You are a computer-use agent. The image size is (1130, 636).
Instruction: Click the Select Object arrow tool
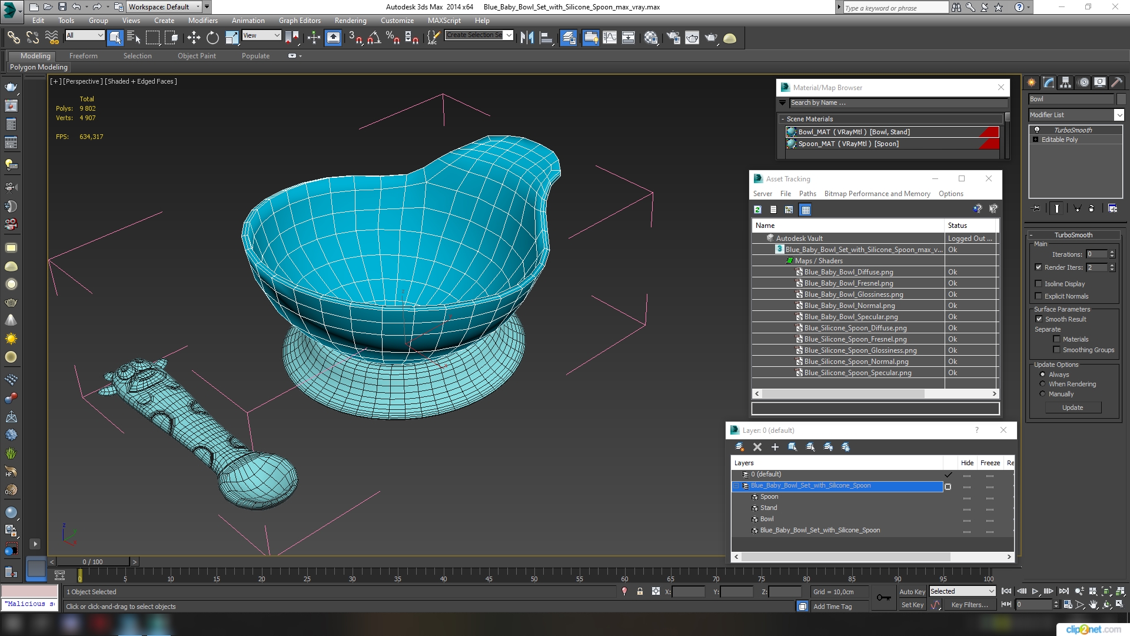click(115, 38)
